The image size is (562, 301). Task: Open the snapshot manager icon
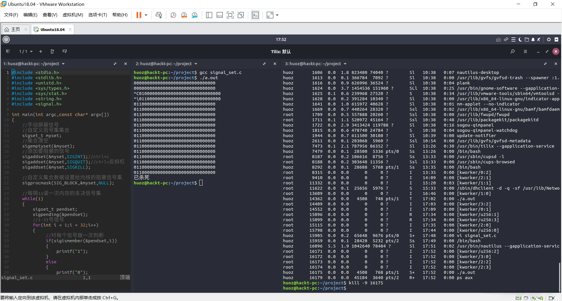(194, 15)
